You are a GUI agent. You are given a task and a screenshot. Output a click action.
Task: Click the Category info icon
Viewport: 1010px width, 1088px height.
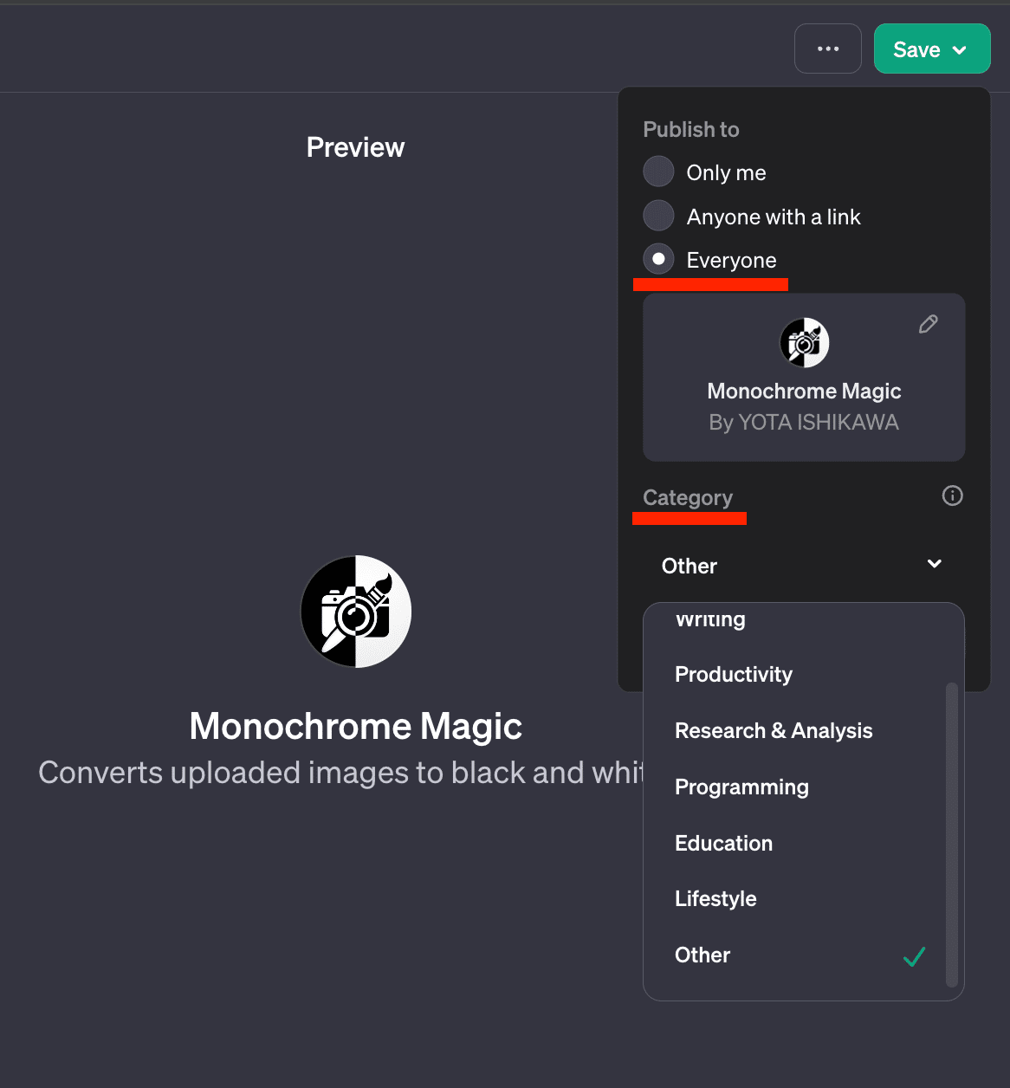[x=952, y=495]
